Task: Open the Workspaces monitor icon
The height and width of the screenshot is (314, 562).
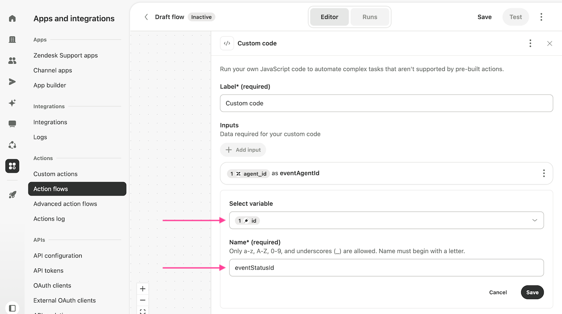Action: (x=12, y=124)
